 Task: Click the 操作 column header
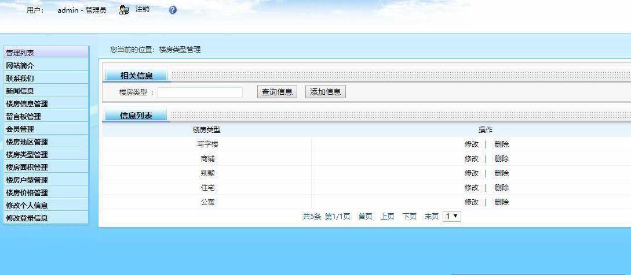(x=486, y=130)
